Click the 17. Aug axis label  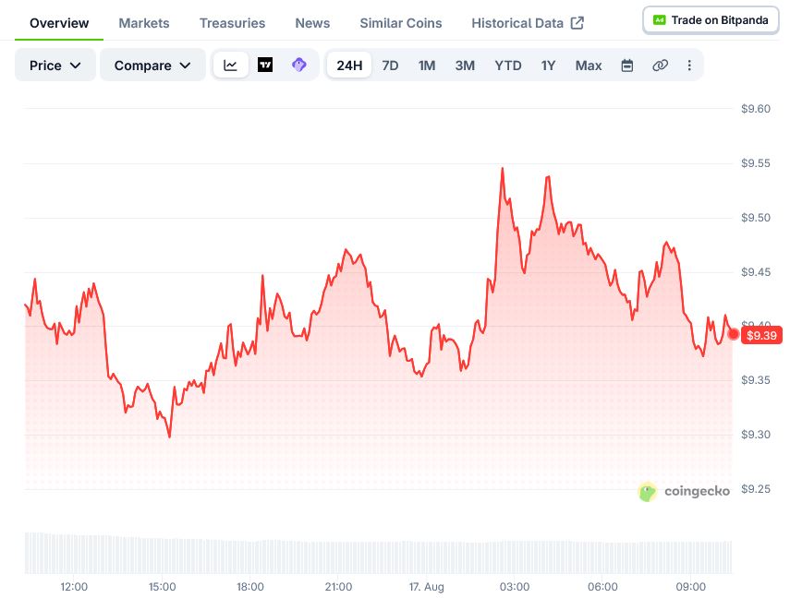coord(426,587)
